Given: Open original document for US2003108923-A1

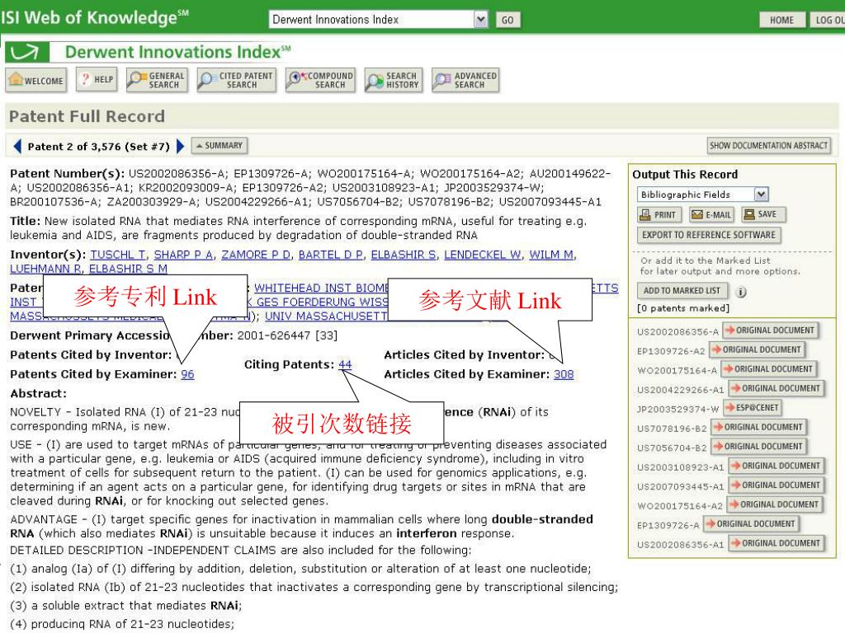Looking at the screenshot, I should click(776, 467).
